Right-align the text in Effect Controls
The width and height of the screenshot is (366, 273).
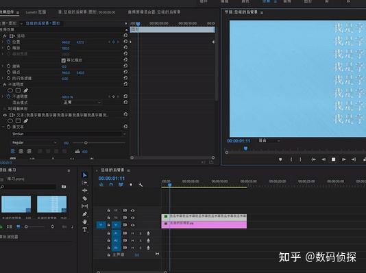click(29, 151)
